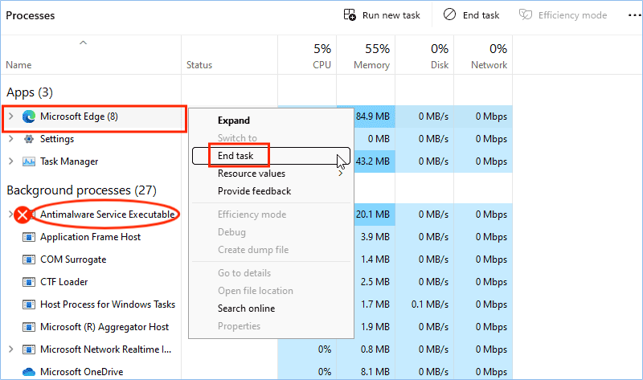643x380 pixels.
Task: Click the Background processes (27) heading
Action: click(x=82, y=190)
